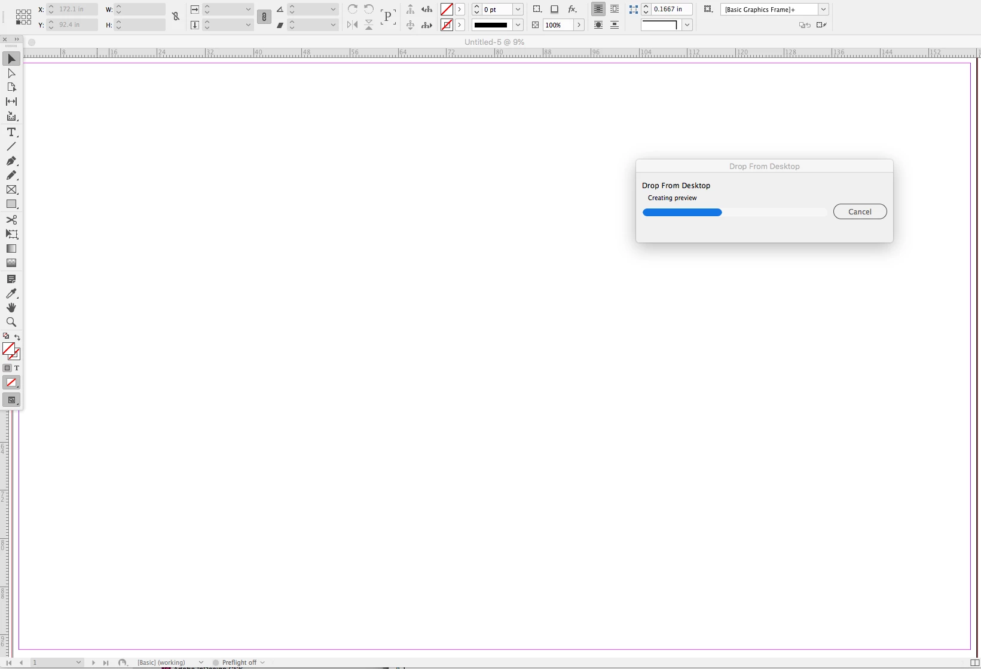The image size is (981, 669).
Task: Click Rotate 90° counter-clockwise icon
Action: (x=369, y=9)
